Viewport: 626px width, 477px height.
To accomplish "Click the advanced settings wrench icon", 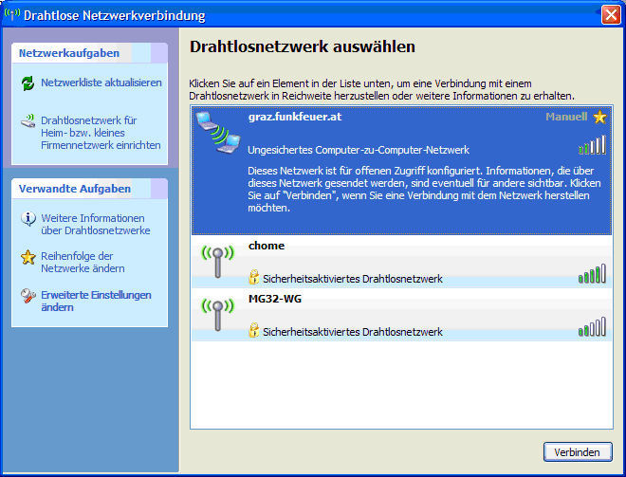I will 28,298.
